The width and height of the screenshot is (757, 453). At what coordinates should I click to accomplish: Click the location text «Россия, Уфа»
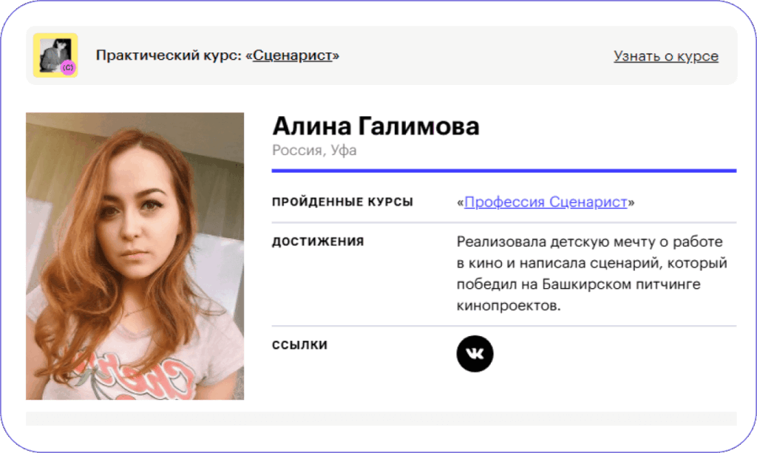pos(315,149)
